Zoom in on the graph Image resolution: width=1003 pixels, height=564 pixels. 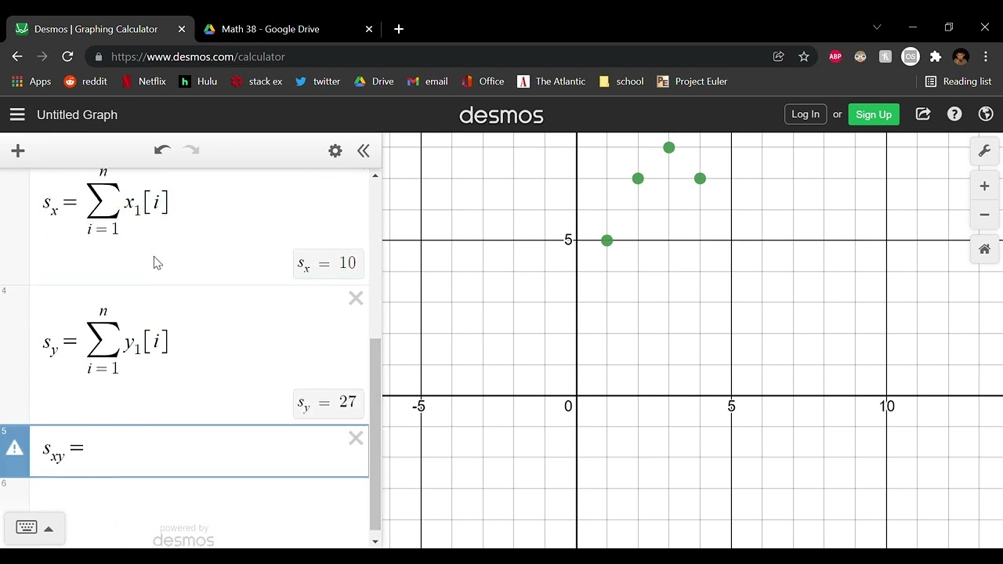click(985, 186)
